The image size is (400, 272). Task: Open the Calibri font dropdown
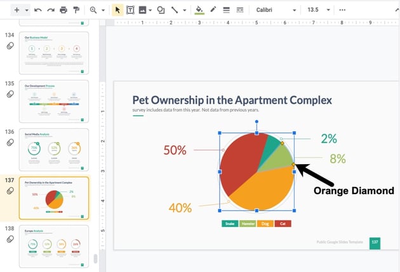click(x=276, y=10)
